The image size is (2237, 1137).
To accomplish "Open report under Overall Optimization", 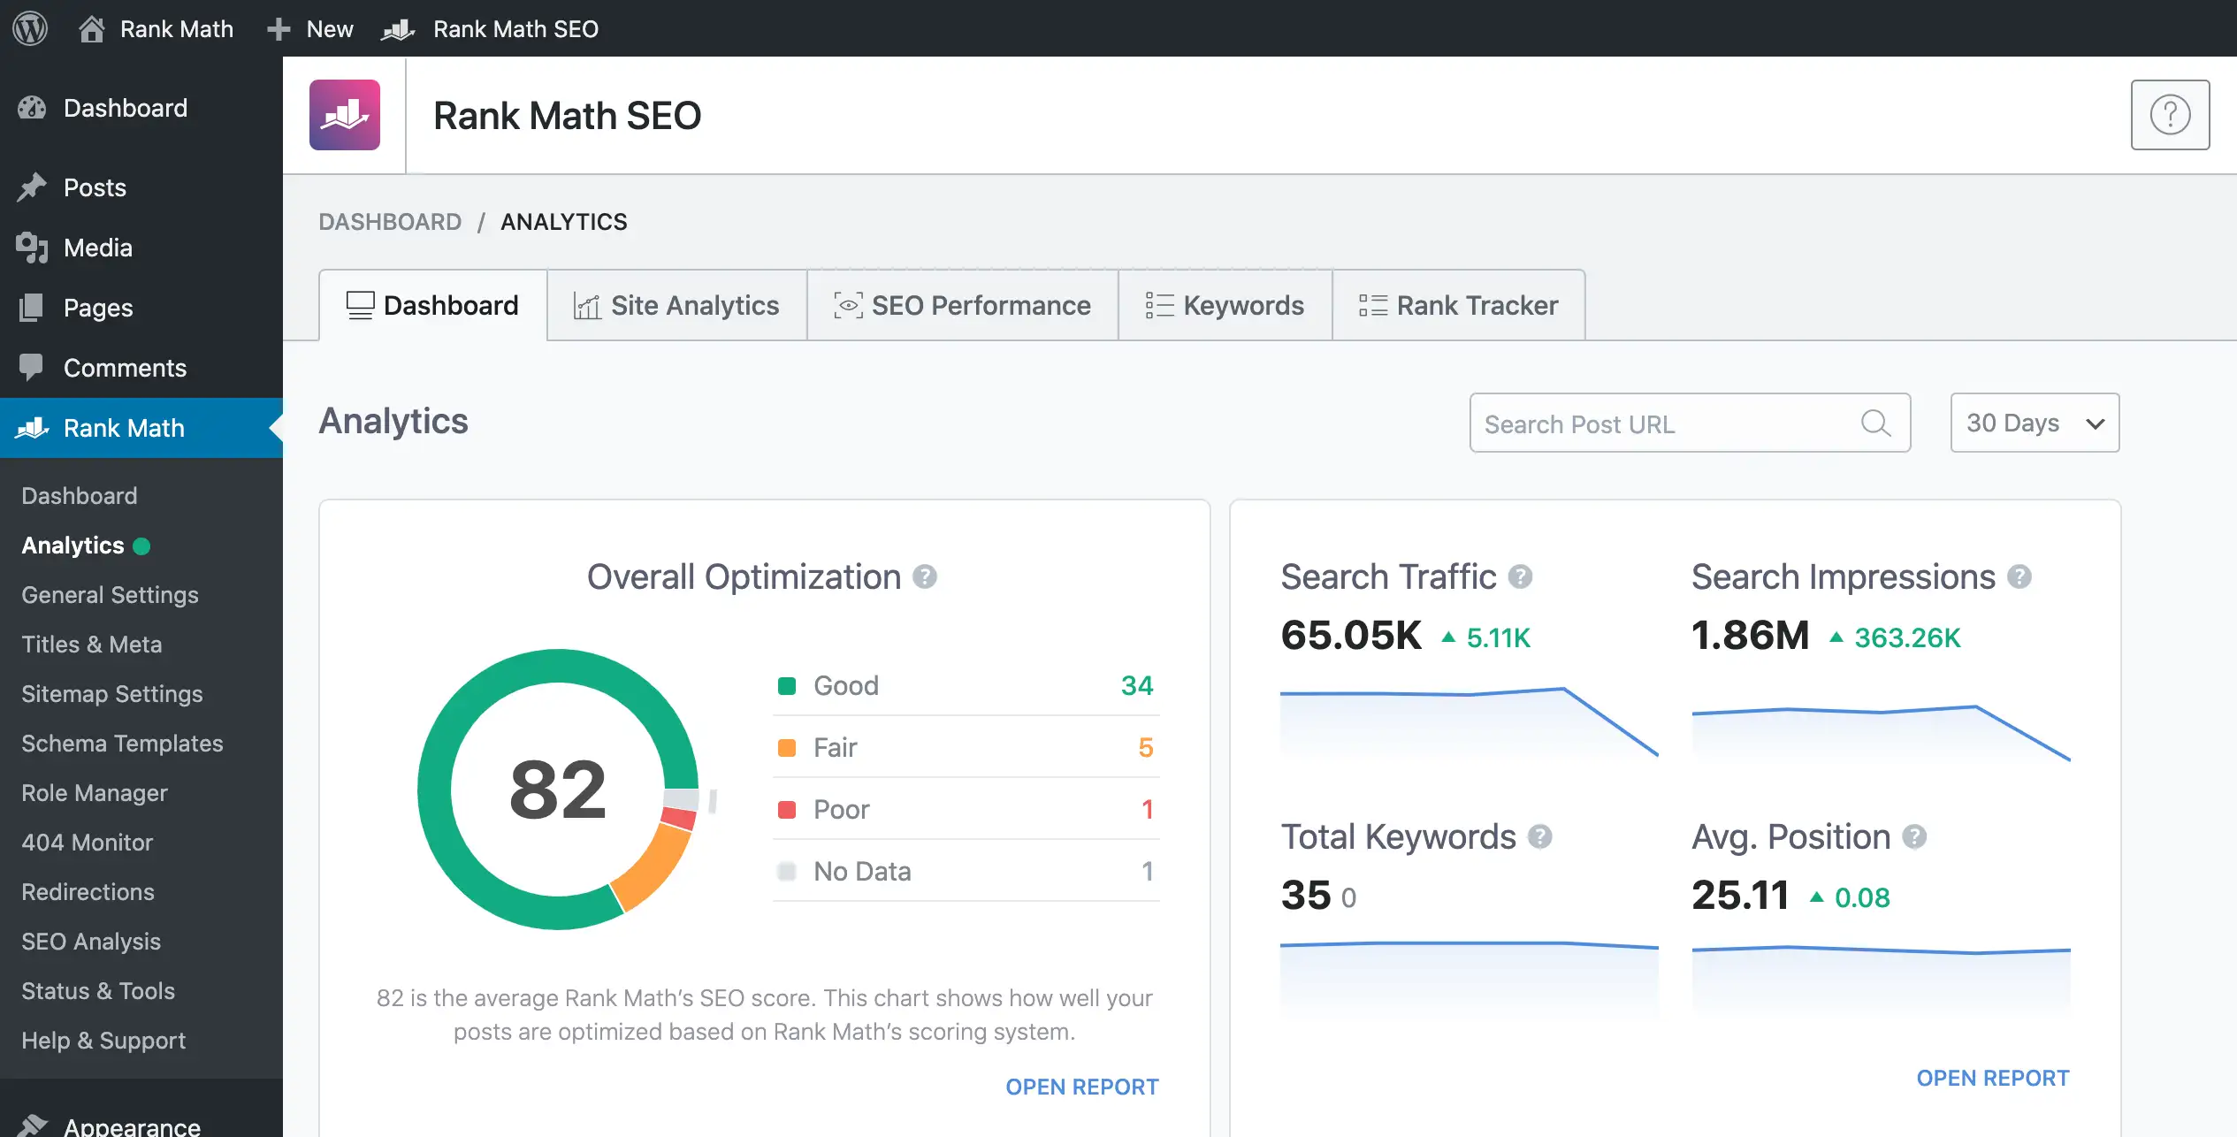I will coord(1082,1087).
